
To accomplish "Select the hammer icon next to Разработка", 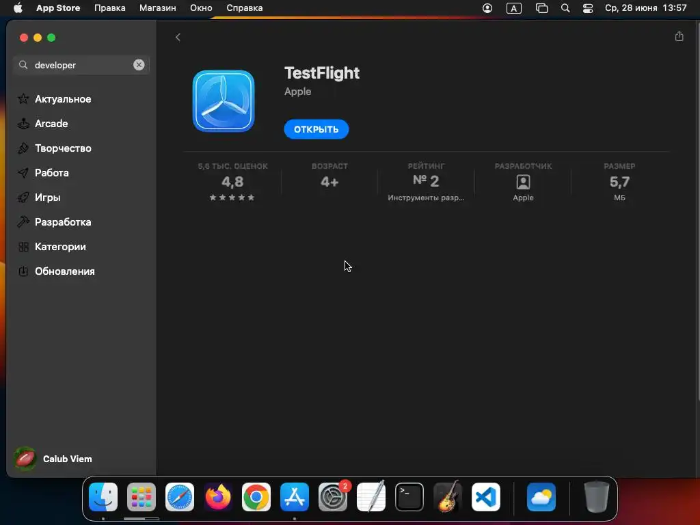I will 23,221.
